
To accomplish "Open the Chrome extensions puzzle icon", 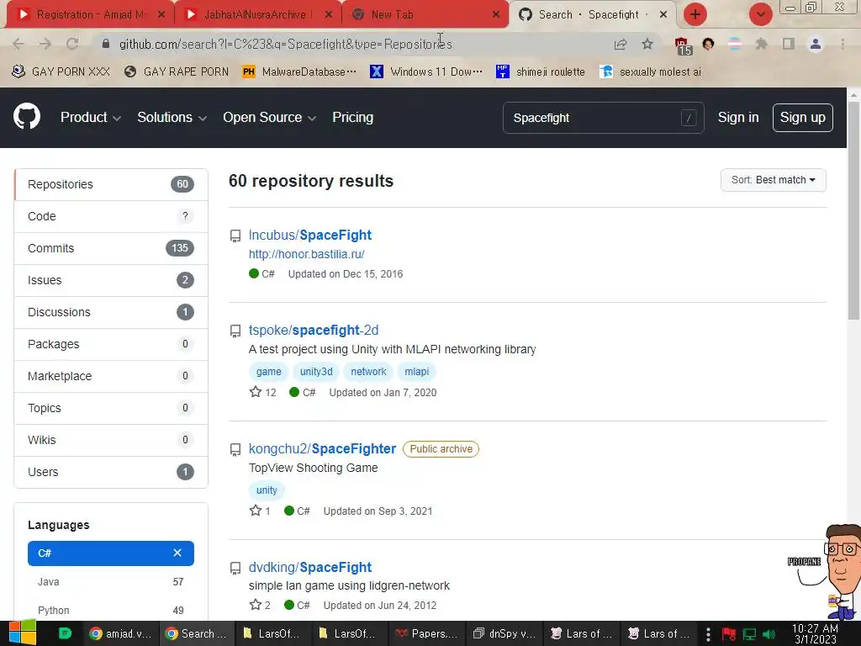I will 761,44.
